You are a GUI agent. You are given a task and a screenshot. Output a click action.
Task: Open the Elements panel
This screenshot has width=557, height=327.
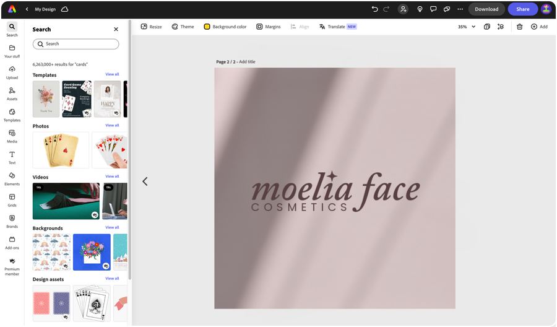[12, 179]
